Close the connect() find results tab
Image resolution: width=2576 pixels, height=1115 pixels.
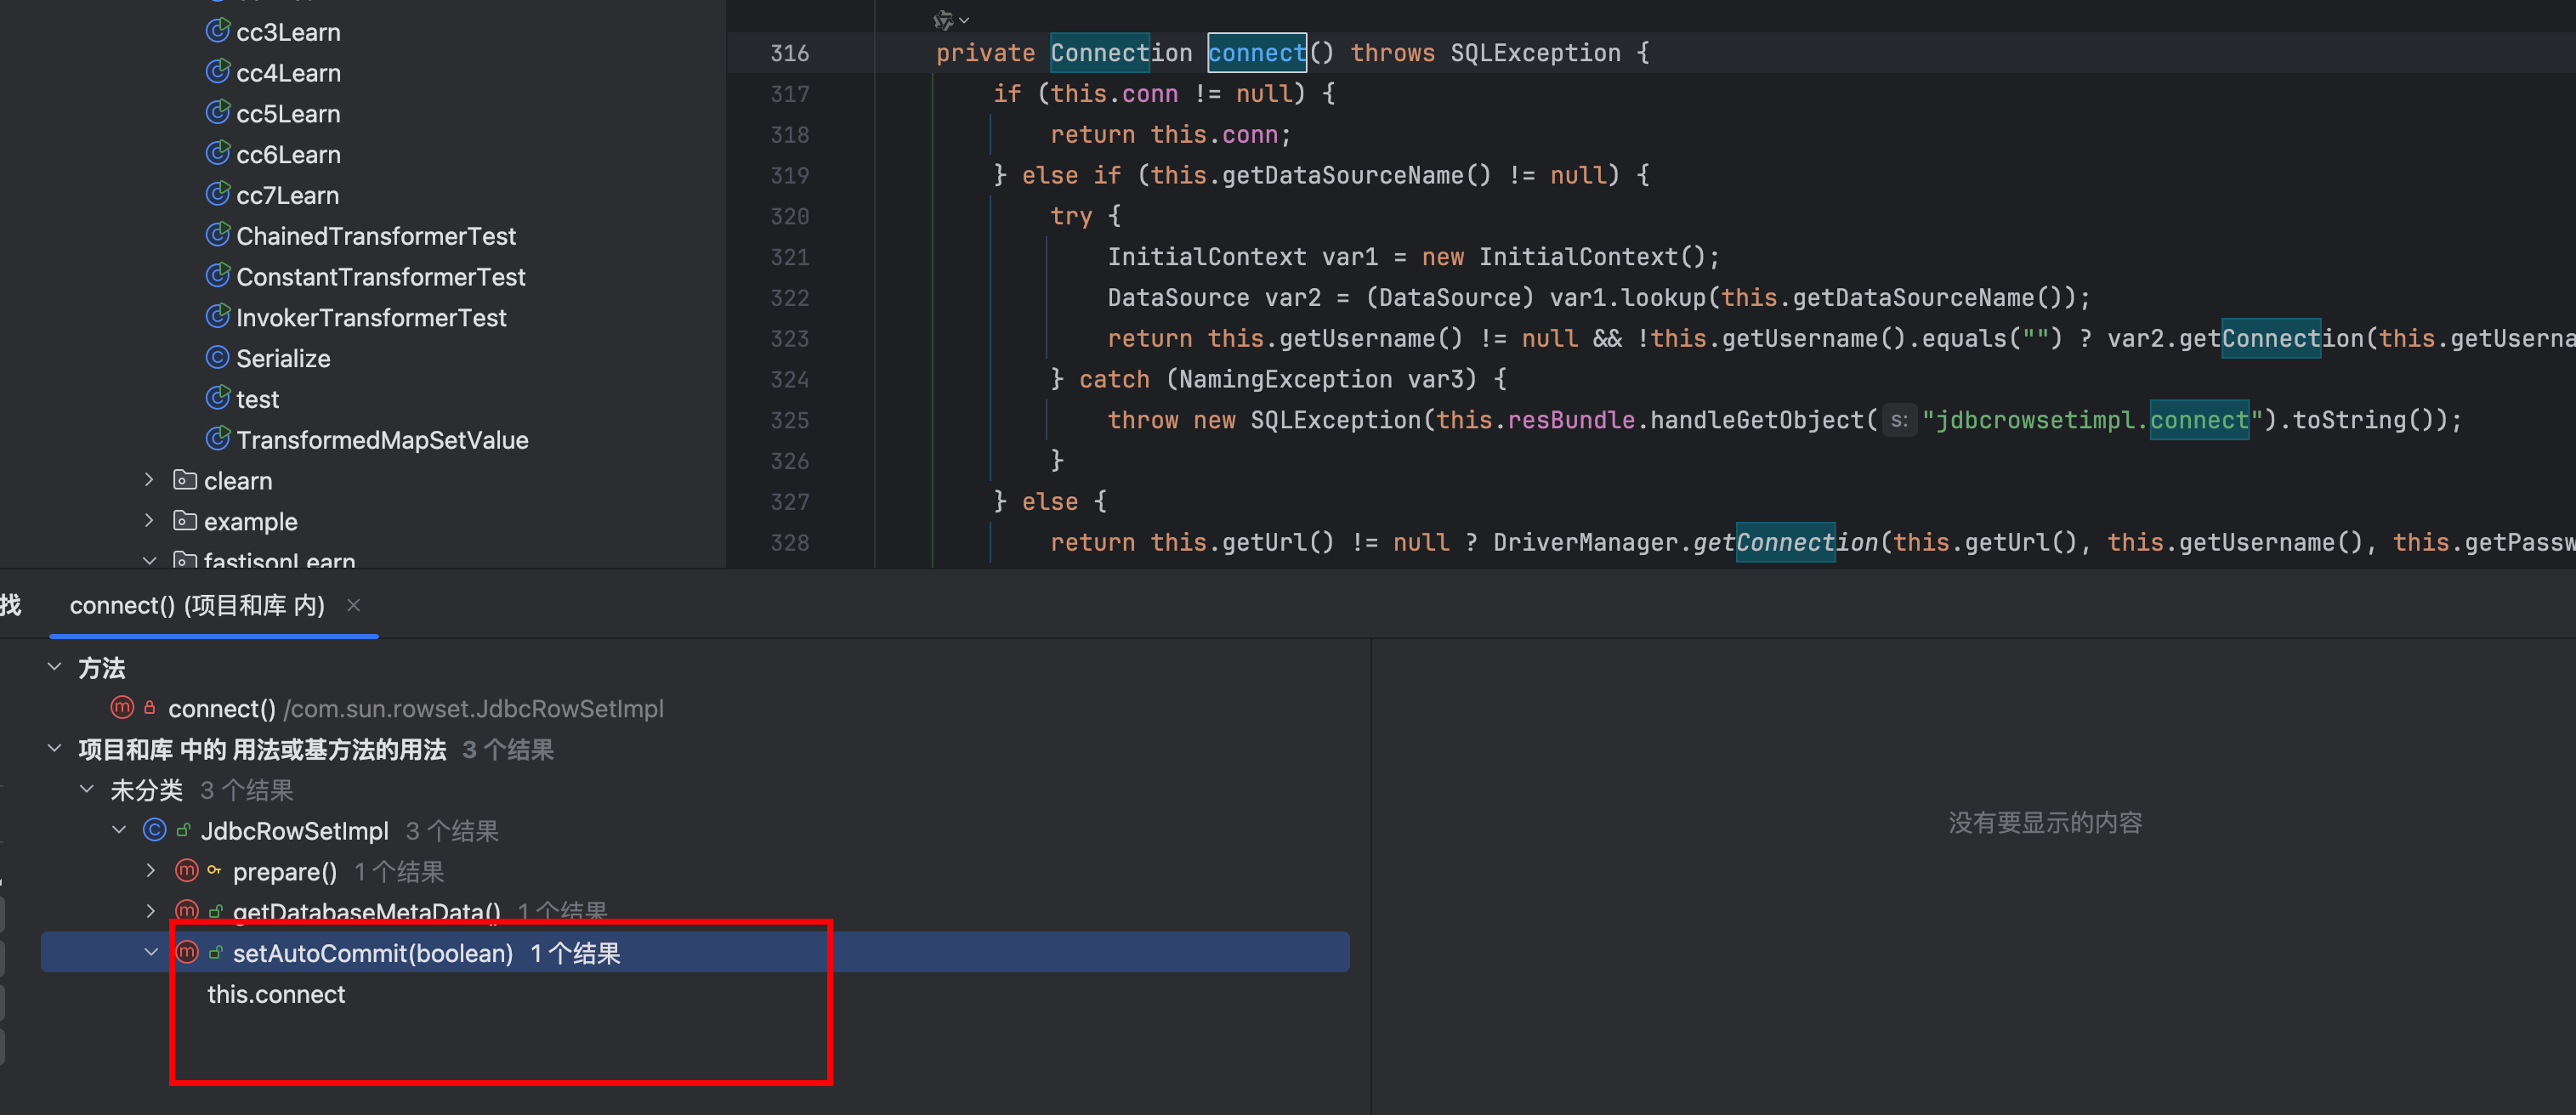(x=353, y=605)
